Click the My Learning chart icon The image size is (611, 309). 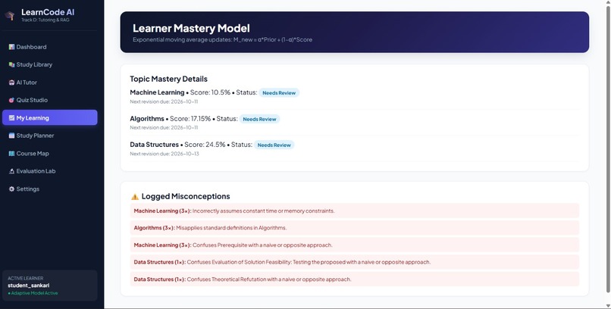click(11, 118)
